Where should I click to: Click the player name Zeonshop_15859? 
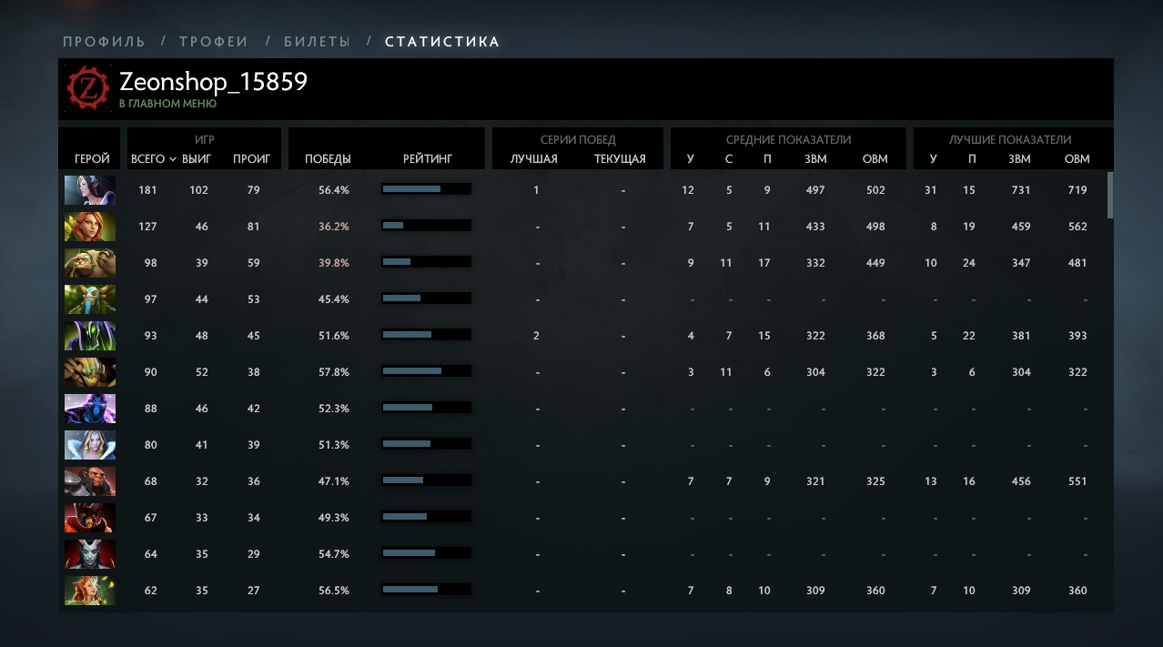coord(213,82)
